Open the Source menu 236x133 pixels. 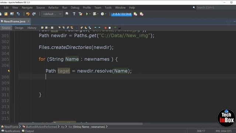click(x=41, y=7)
